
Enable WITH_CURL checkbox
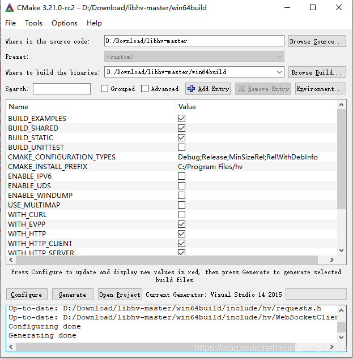(x=181, y=214)
